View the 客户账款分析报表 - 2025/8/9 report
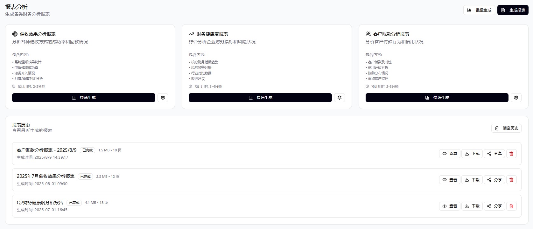This screenshot has width=533, height=229. 450,154
